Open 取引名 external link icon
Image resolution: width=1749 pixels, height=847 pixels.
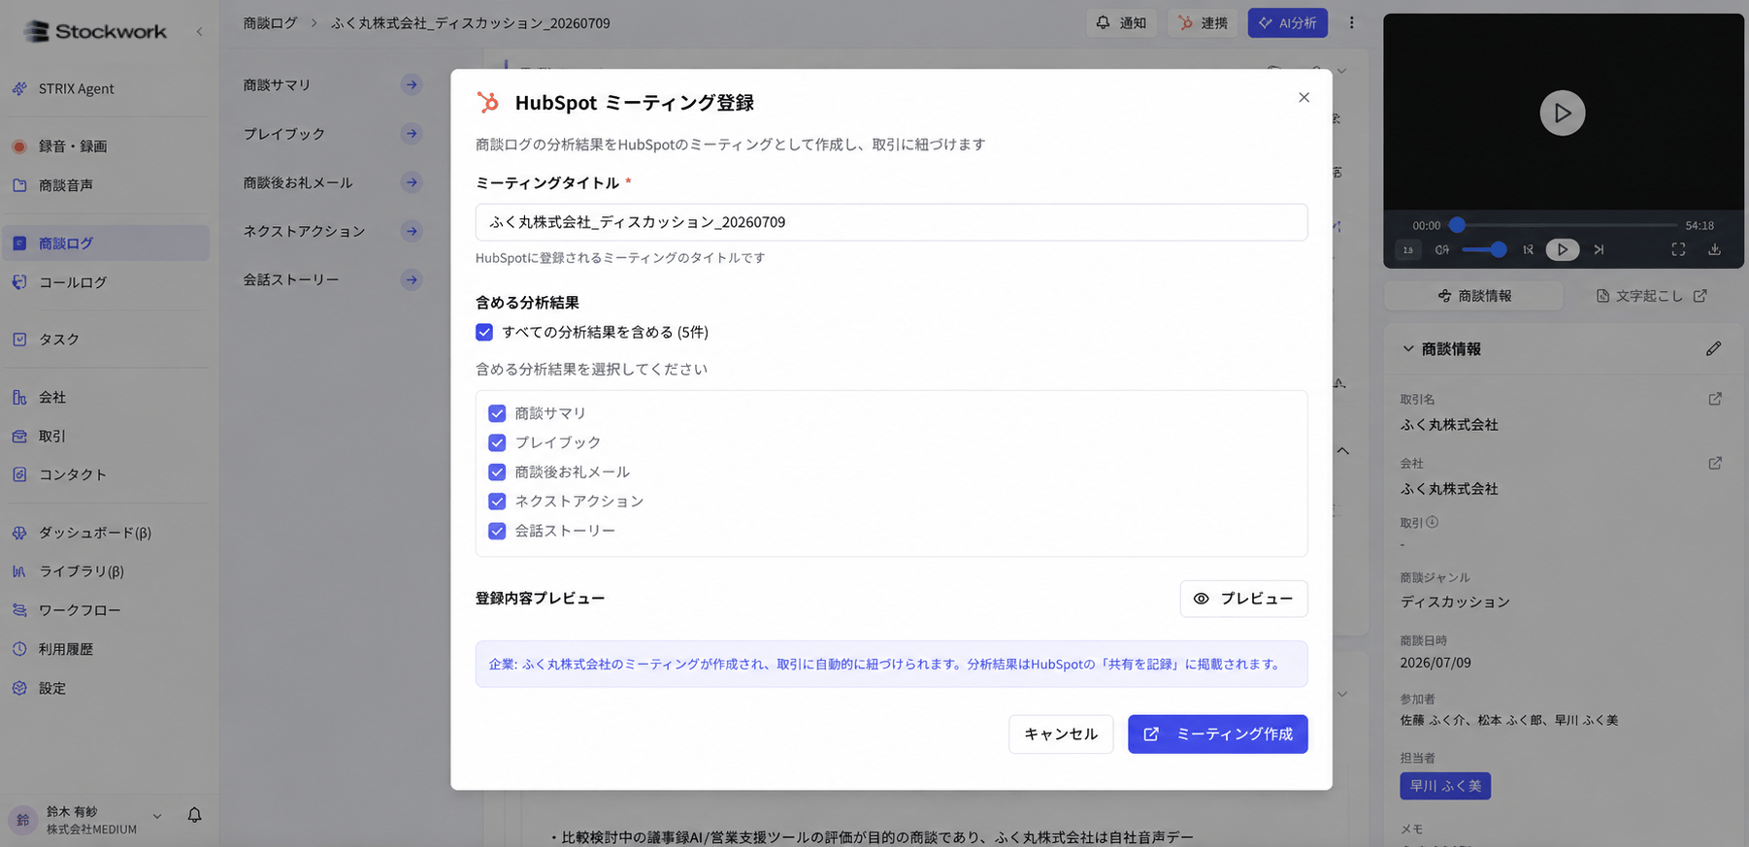1715,400
